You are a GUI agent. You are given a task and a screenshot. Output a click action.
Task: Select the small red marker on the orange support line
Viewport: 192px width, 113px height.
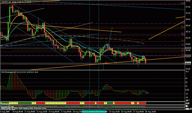pyautogui.click(x=106, y=62)
